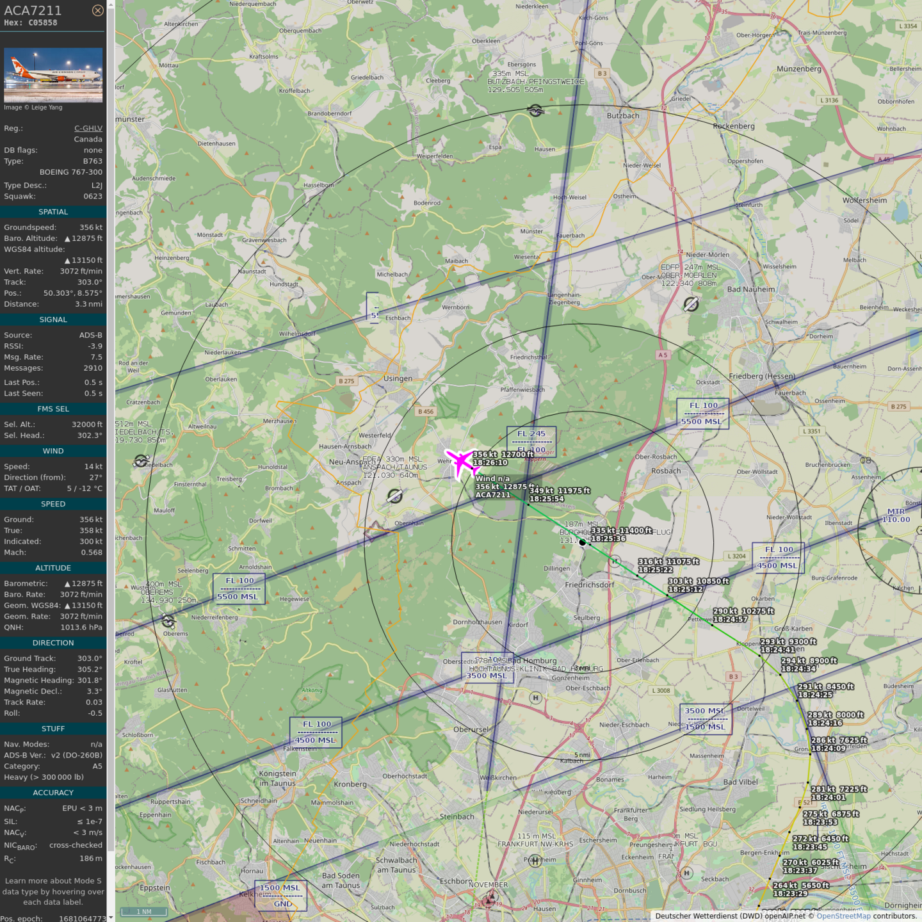Click the sidebar scroll-down arrow
This screenshot has width=922, height=922.
pyautogui.click(x=111, y=918)
